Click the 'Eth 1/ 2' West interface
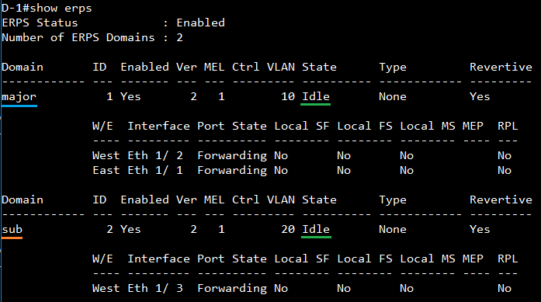 155,156
